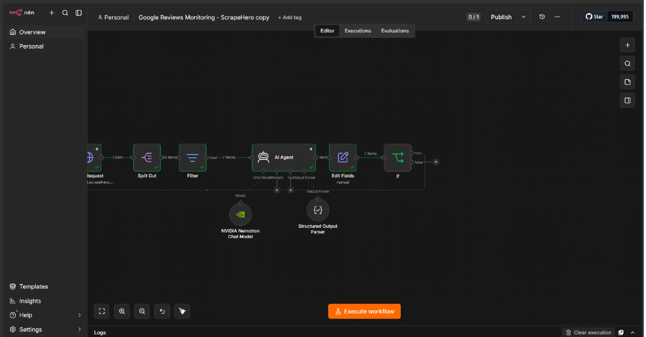Viewport: 646px width, 337px height.
Task: Open Templates in the sidebar
Action: click(x=45, y=286)
